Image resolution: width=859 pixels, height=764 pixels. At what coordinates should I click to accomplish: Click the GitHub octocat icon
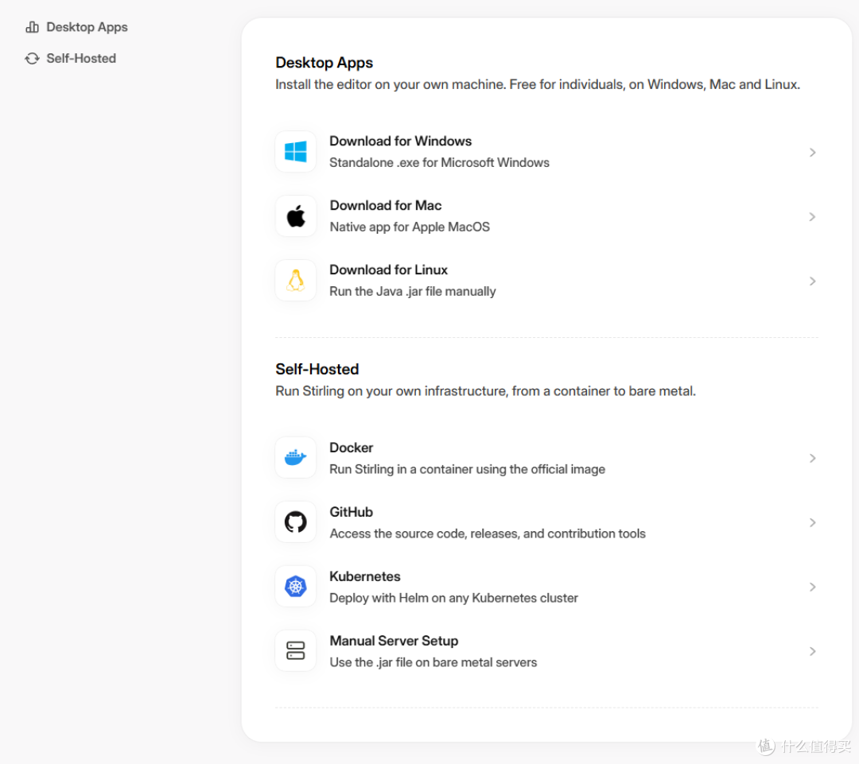[x=295, y=522]
